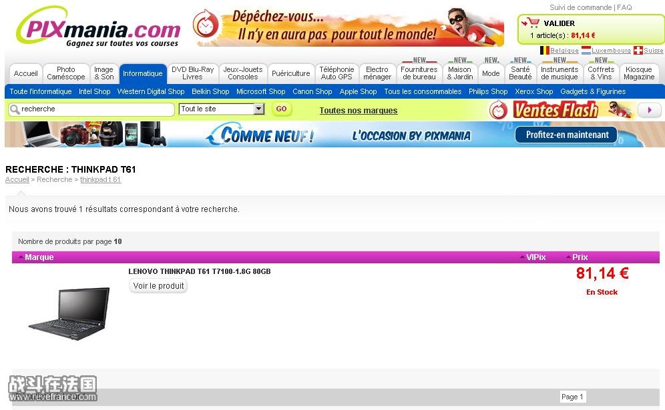Open the DVD Blu-Ray Livres tab
The image size is (665, 410).
tap(192, 73)
